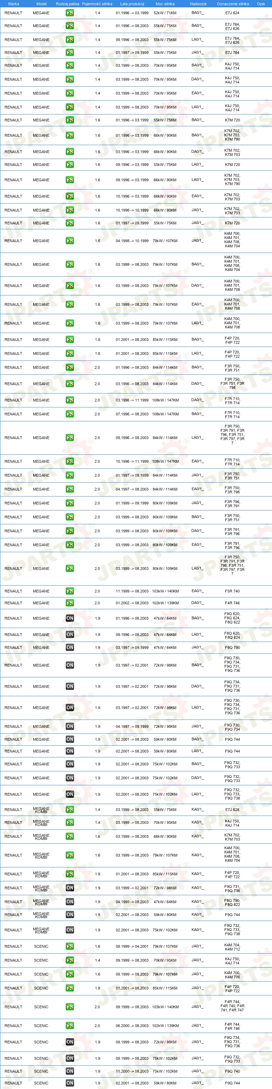272x1089 pixels.
Task: Select diesel icon in MEGANE F9Q 744 BA0/1_ row
Action: [x=70, y=739]
